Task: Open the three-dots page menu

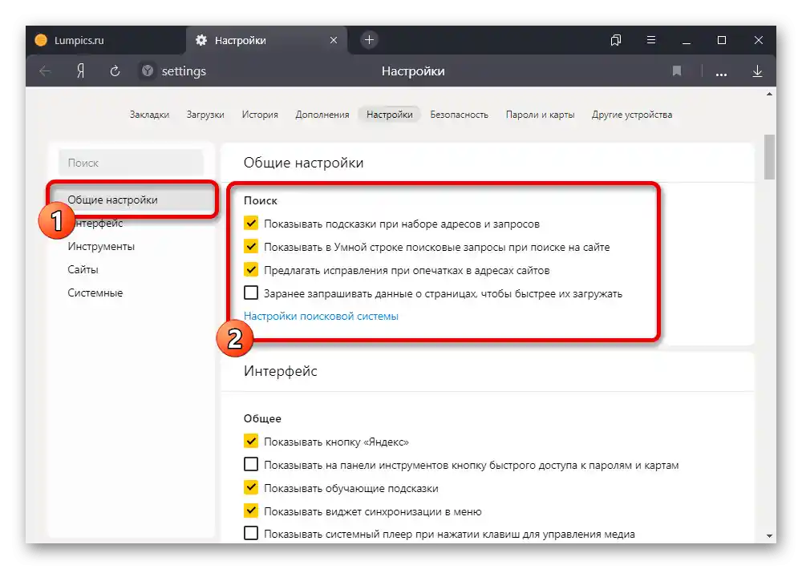Action: (x=721, y=75)
